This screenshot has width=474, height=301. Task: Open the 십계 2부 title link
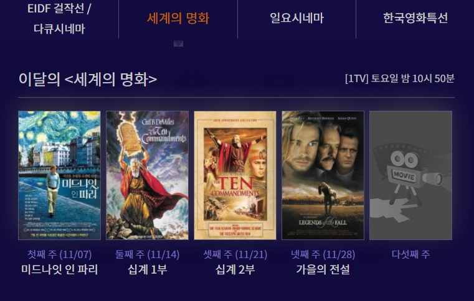235,269
